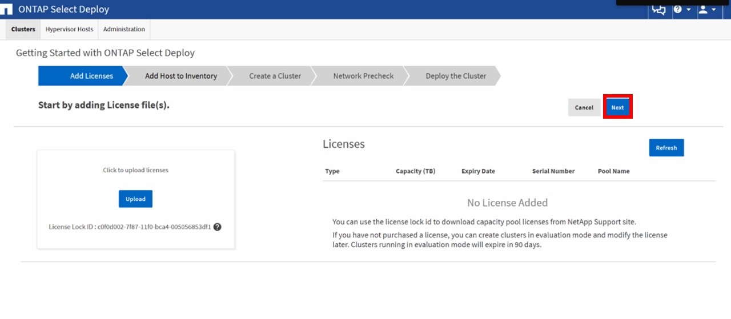Viewport: 731px width, 319px height.
Task: Click Upload to add license files
Action: tap(135, 199)
